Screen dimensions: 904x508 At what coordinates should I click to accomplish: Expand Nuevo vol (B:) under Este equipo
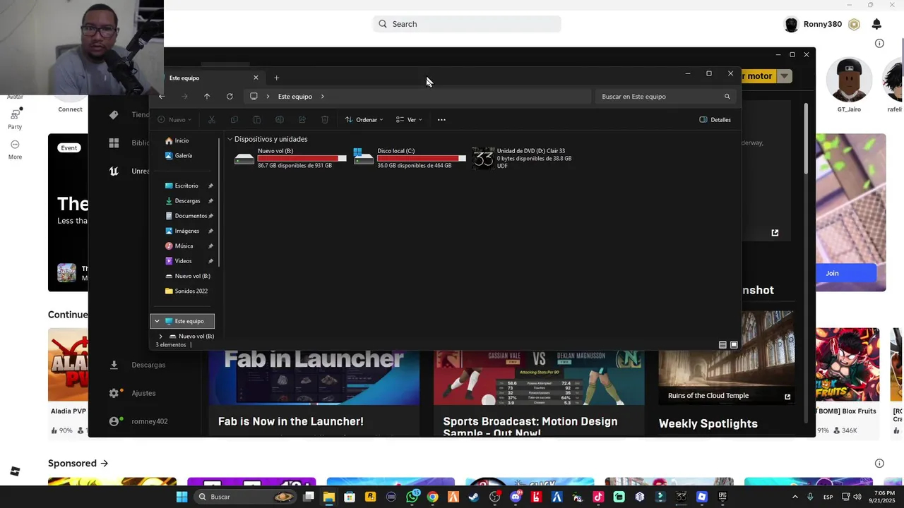[x=161, y=337]
